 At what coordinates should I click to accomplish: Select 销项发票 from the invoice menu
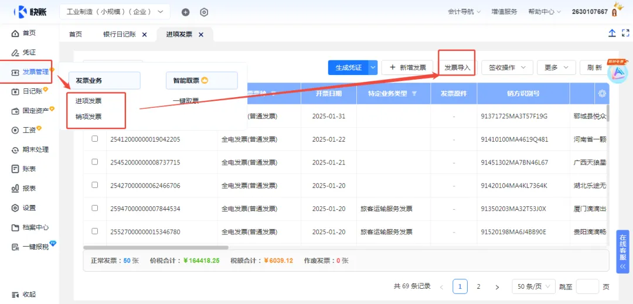pyautogui.click(x=89, y=117)
